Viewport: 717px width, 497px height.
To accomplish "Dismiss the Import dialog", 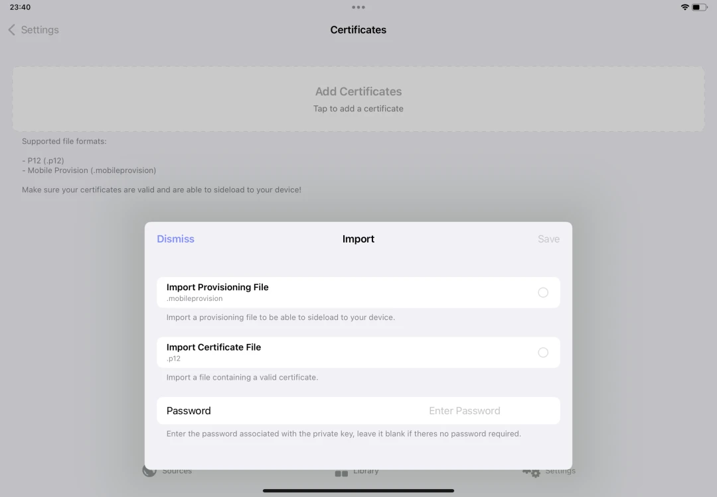I will [x=175, y=239].
